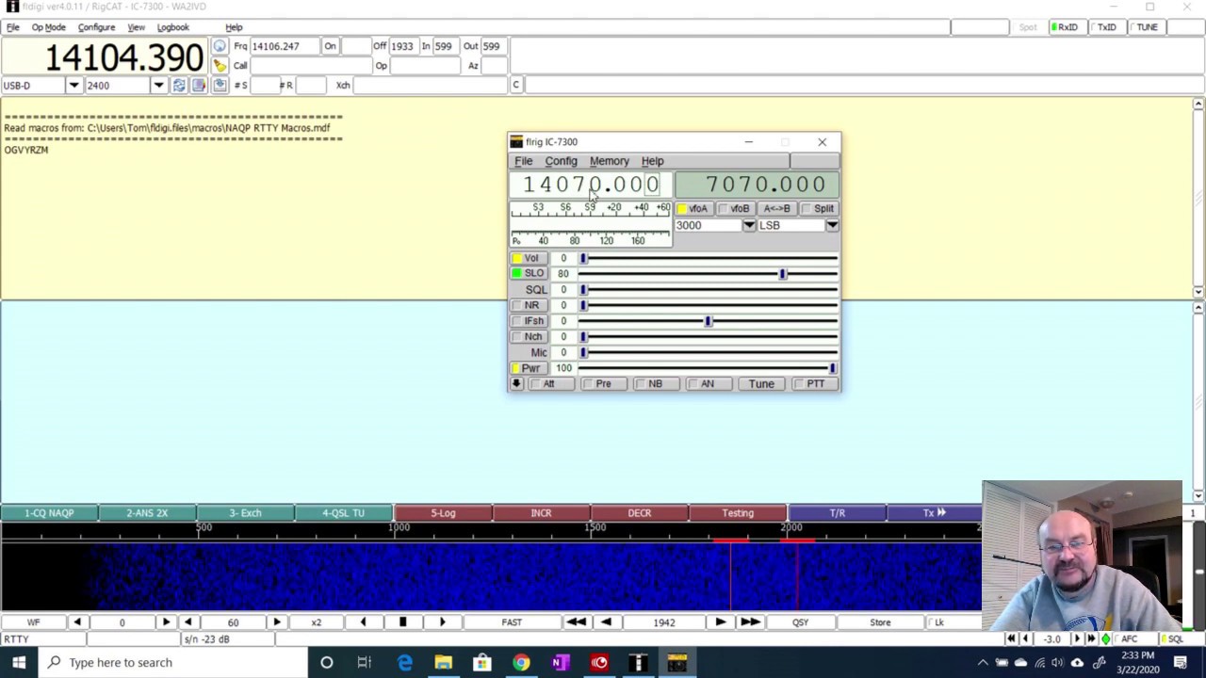Click the Tune button in flrig
The image size is (1206, 678).
[x=761, y=384]
